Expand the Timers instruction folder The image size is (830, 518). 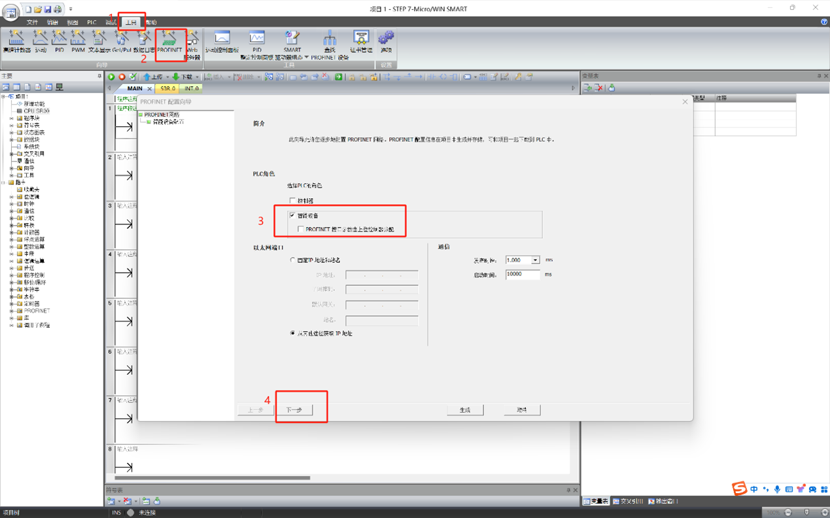(11, 304)
